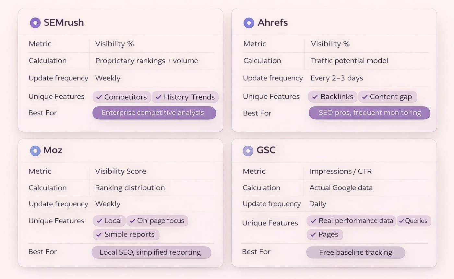454x279 pixels.
Task: Toggle the Competitors checked chip
Action: [122, 97]
